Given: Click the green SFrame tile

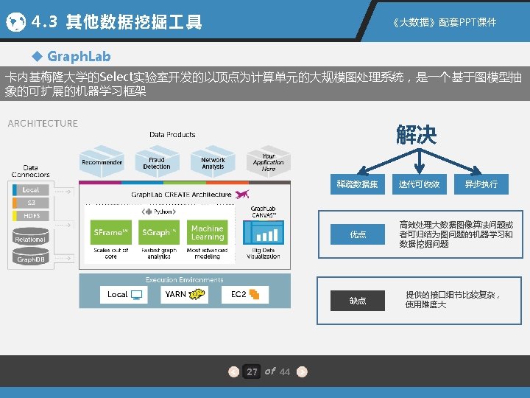Looking at the screenshot, I should click(110, 232).
